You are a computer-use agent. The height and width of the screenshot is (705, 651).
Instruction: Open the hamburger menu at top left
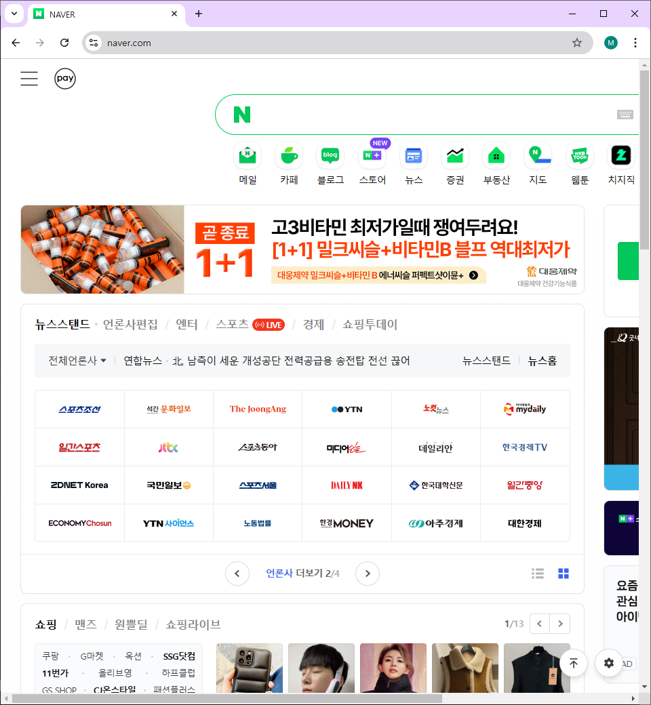tap(29, 78)
